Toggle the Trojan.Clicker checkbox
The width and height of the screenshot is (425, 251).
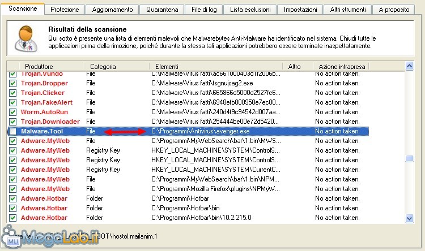click(12, 93)
